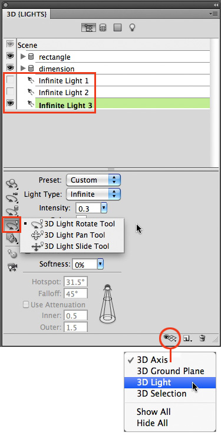Click the trash delete light icon

click(203, 338)
